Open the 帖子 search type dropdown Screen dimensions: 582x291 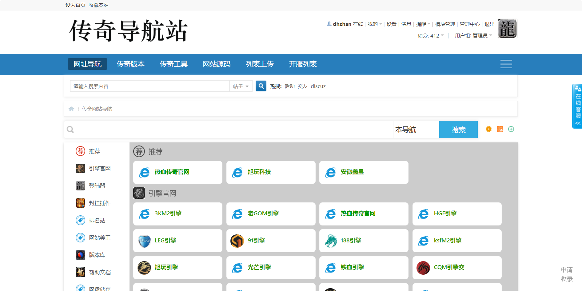(x=241, y=86)
